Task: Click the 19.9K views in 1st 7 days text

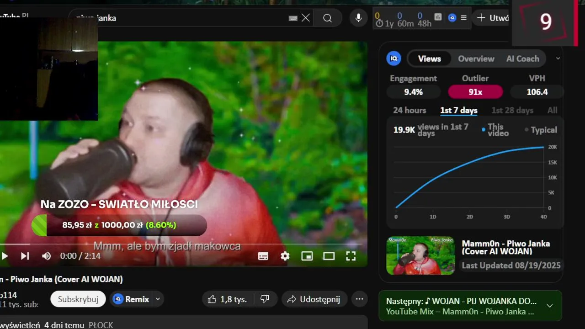Action: (x=431, y=130)
